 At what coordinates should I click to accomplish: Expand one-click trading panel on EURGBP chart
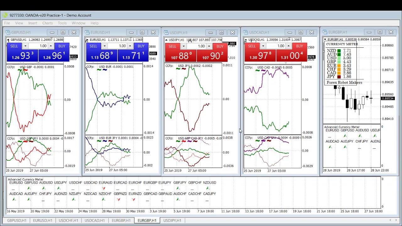click(x=325, y=40)
